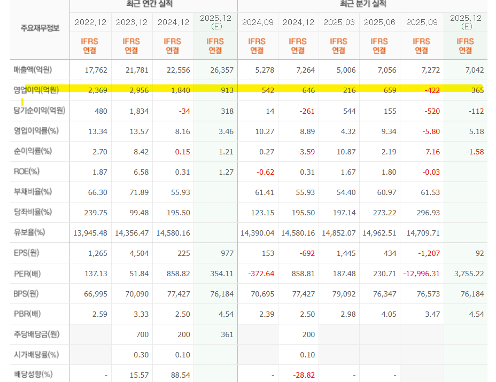This screenshot has width=496, height=382.
Task: Click the 최근 분기 실적 header
Action: tap(362, 4)
